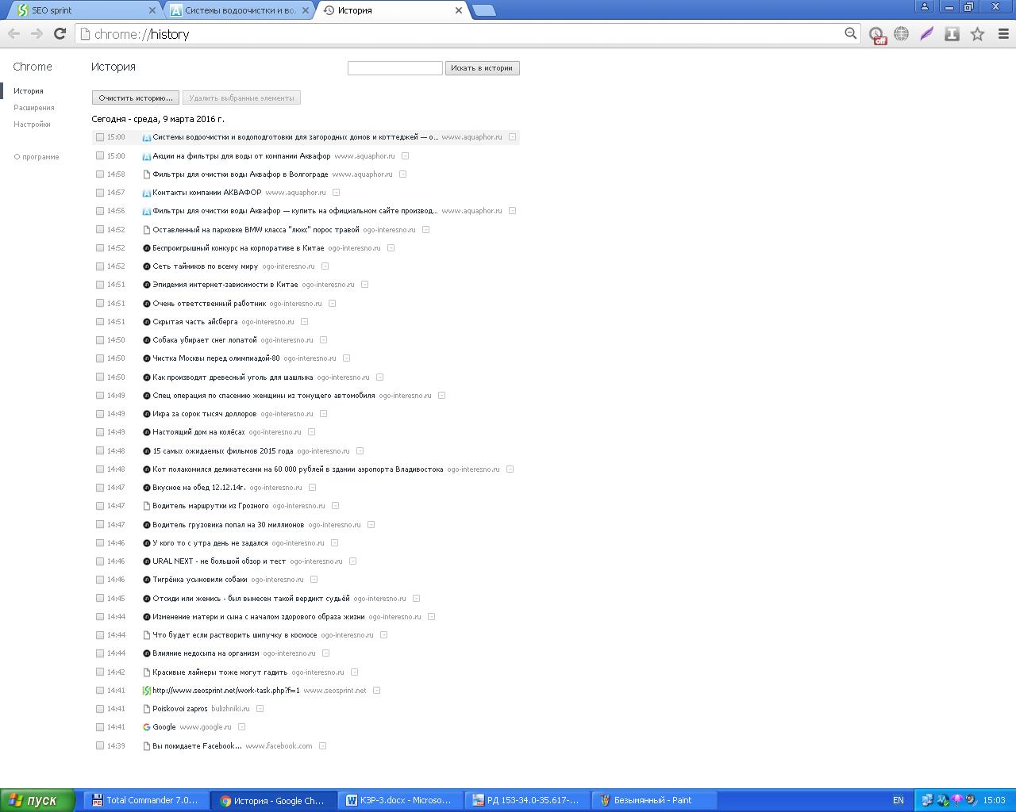Screen dimensions: 1016x812
Task: Click the globe extension icon
Action: [x=901, y=33]
